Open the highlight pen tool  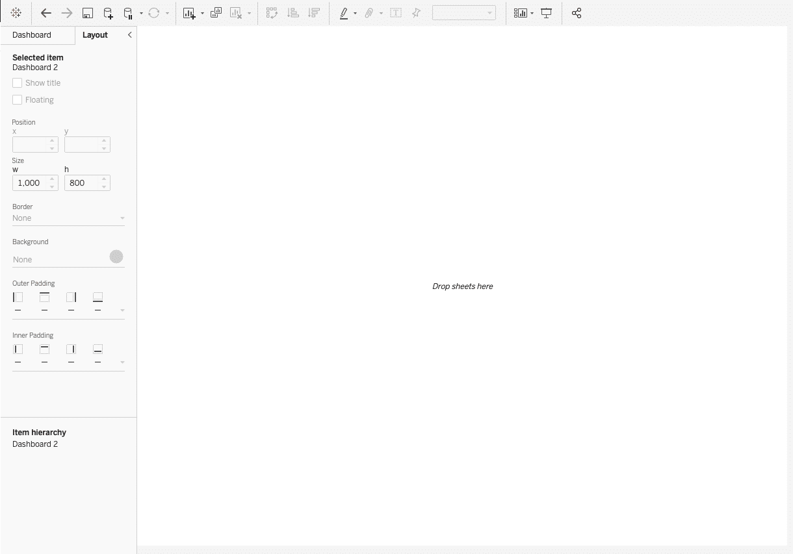344,13
